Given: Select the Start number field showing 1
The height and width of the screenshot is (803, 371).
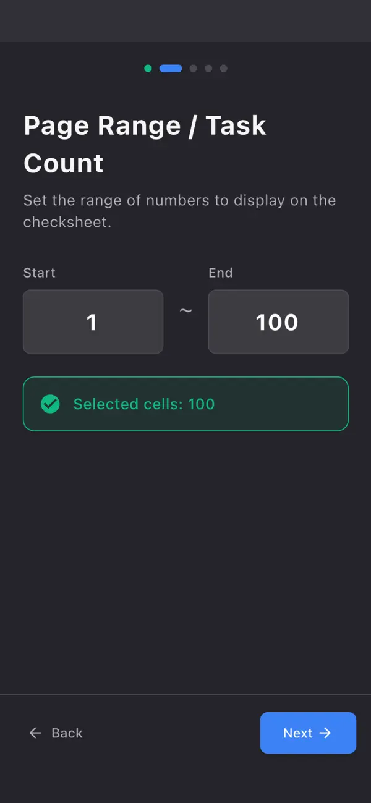Looking at the screenshot, I should click(x=93, y=321).
